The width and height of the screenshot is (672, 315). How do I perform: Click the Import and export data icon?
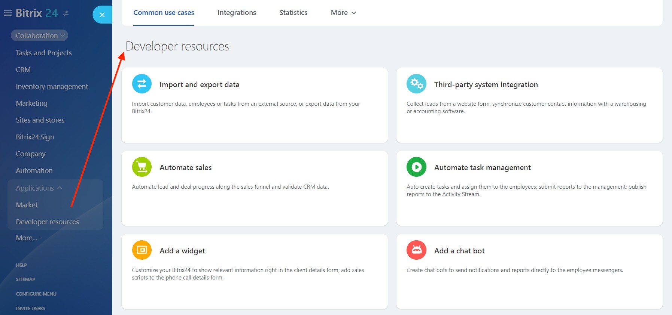point(142,84)
